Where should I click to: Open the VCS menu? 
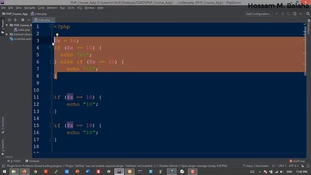click(79, 8)
